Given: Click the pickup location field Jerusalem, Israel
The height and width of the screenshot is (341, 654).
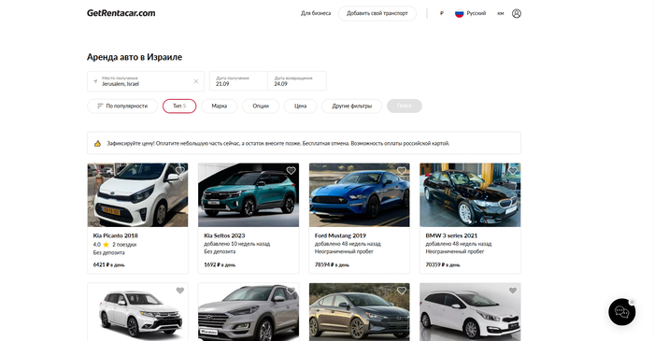Looking at the screenshot, I should pos(146,81).
